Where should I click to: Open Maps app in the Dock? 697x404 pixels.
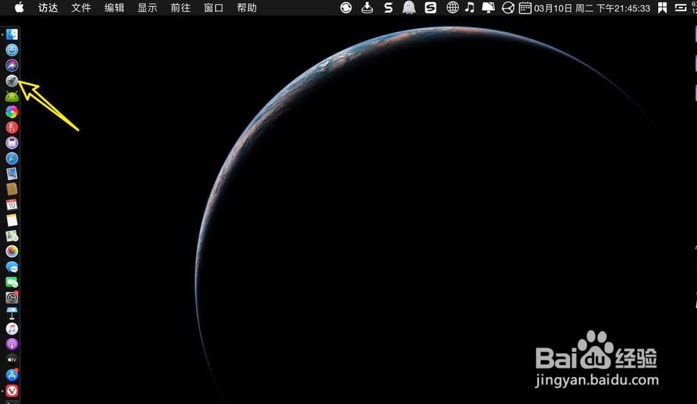click(x=12, y=236)
